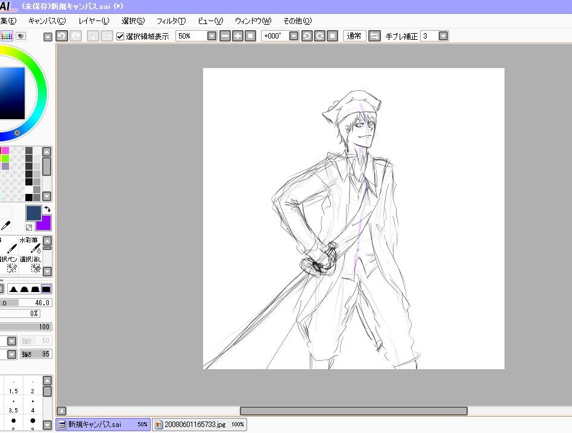Click the undo button in the toolbar

61,36
